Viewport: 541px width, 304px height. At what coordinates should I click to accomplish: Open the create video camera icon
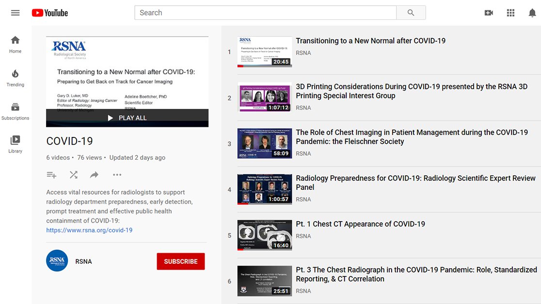coord(489,13)
